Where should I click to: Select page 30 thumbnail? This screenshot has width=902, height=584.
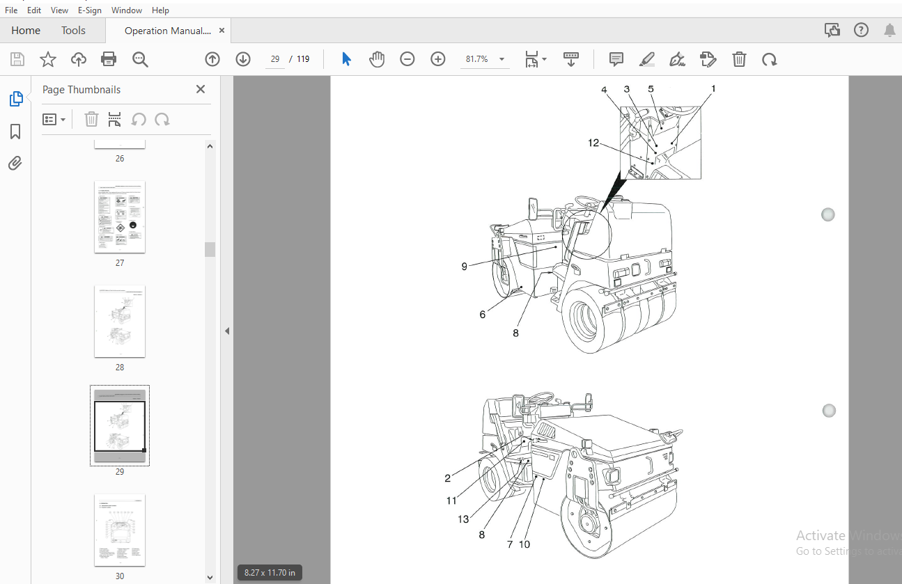coord(120,530)
